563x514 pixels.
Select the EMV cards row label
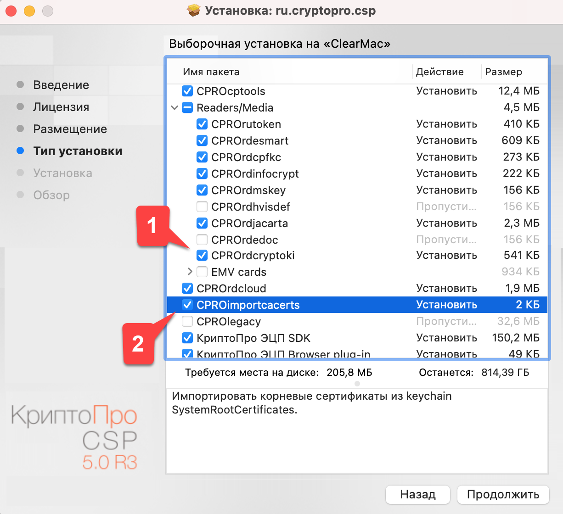pyautogui.click(x=239, y=272)
